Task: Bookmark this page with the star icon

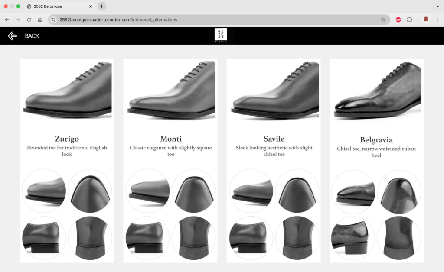Action: click(x=383, y=19)
